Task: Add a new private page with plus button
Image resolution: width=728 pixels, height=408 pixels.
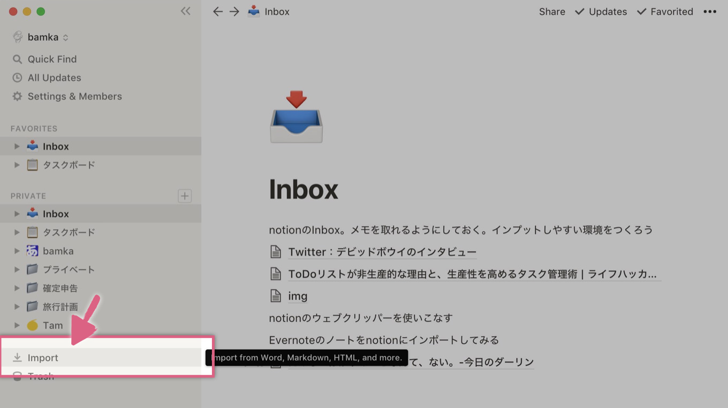Action: click(185, 196)
